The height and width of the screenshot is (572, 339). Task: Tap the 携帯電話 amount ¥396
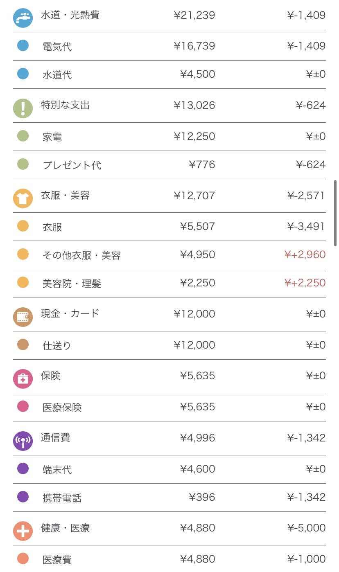pos(202,498)
